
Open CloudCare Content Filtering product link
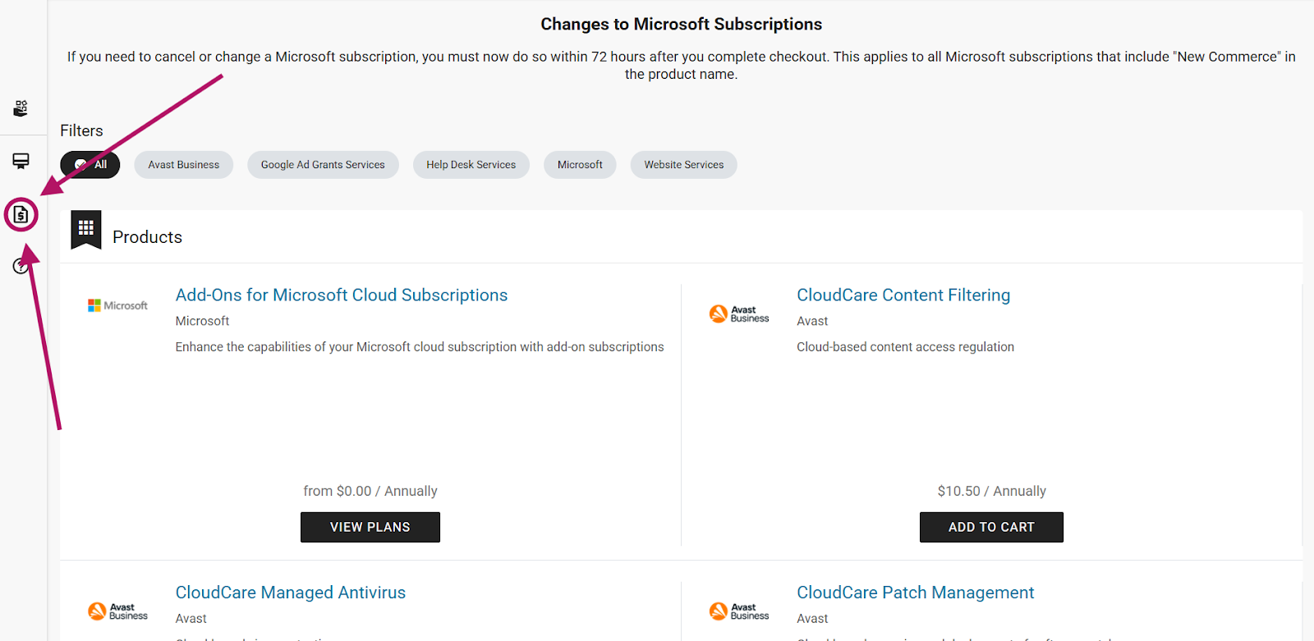903,295
